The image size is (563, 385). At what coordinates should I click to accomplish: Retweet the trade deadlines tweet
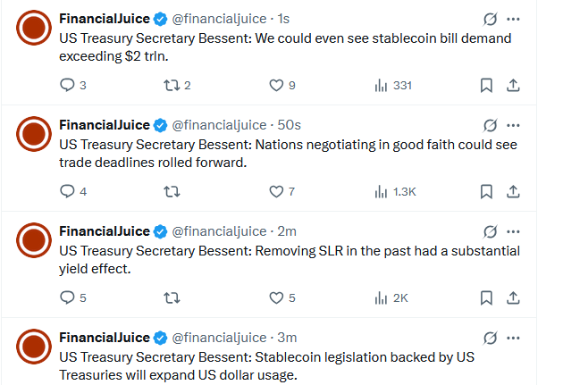click(172, 191)
